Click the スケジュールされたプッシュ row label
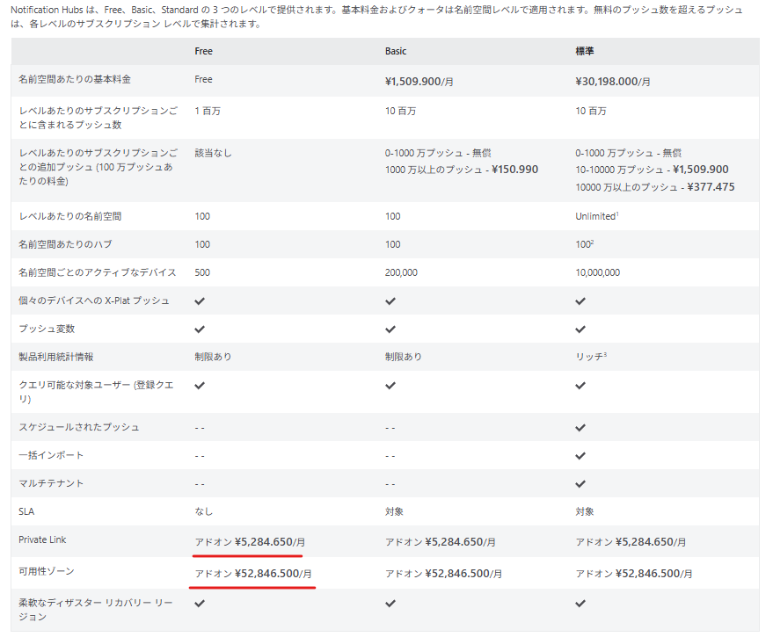This screenshot has width=773, height=637. pos(79,428)
